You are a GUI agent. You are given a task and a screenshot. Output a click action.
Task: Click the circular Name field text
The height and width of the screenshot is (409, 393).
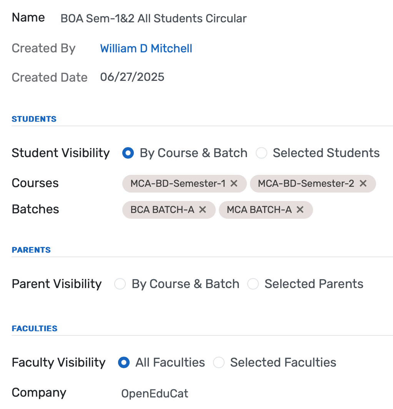(153, 18)
